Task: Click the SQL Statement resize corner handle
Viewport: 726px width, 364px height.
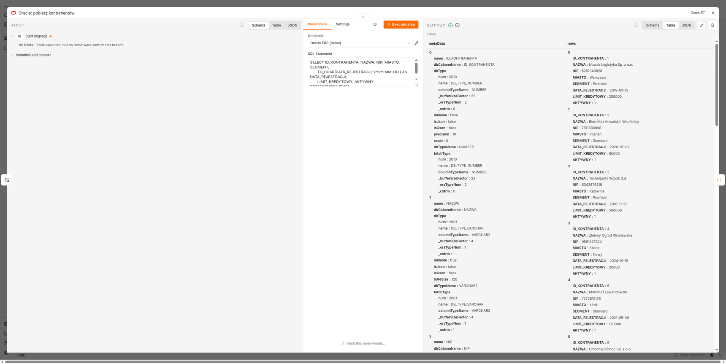Action: click(x=417, y=85)
